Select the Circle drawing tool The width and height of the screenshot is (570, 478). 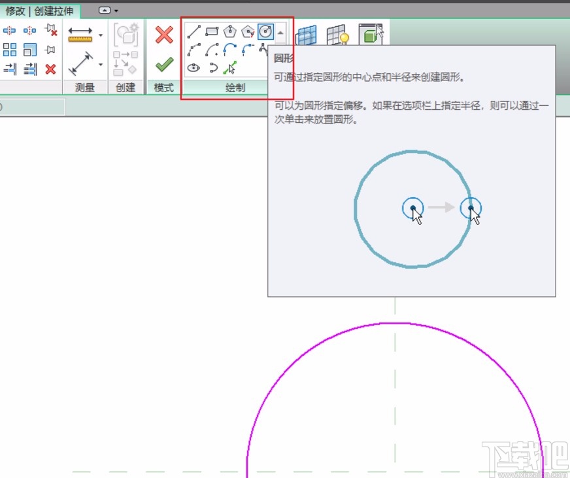[266, 31]
